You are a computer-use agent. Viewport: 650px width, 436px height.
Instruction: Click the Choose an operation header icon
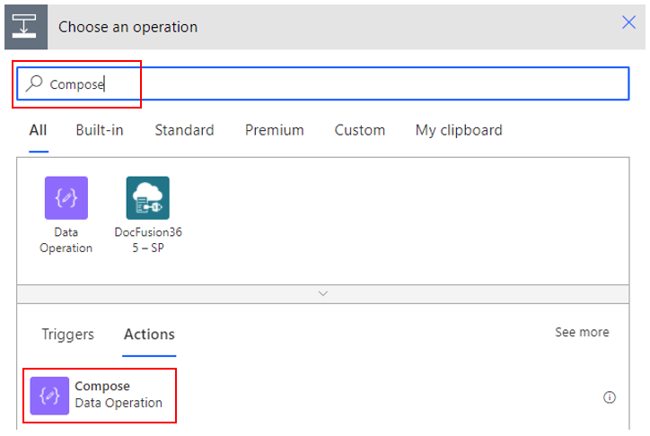click(x=26, y=27)
